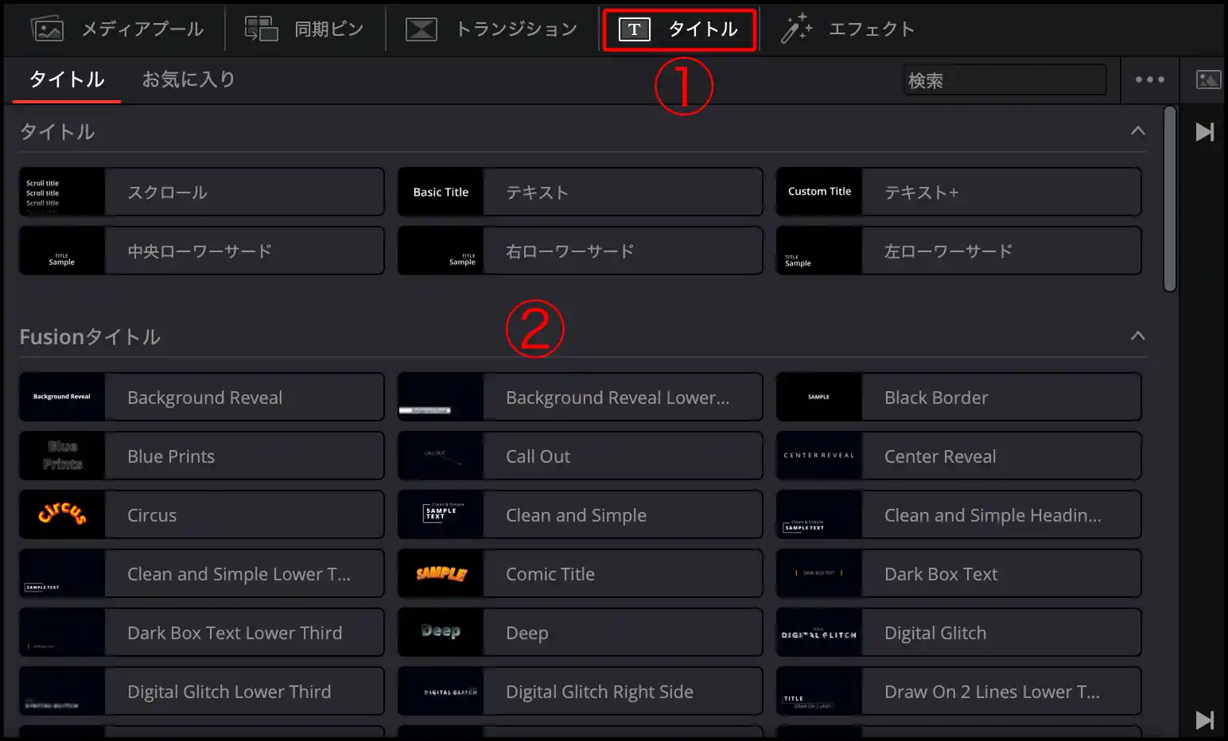Click the lower skip-to-end playback icon
This screenshot has width=1228, height=741.
1204,720
